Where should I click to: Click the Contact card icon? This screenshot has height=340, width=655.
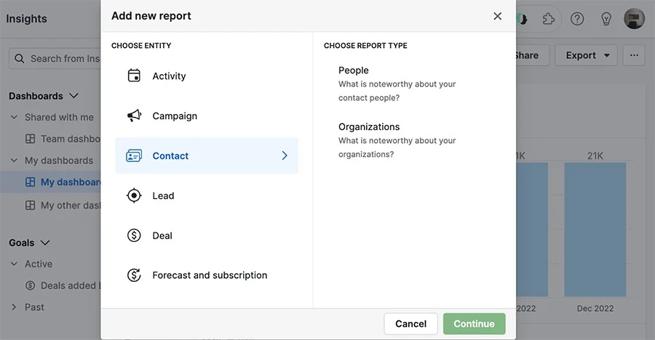(134, 155)
